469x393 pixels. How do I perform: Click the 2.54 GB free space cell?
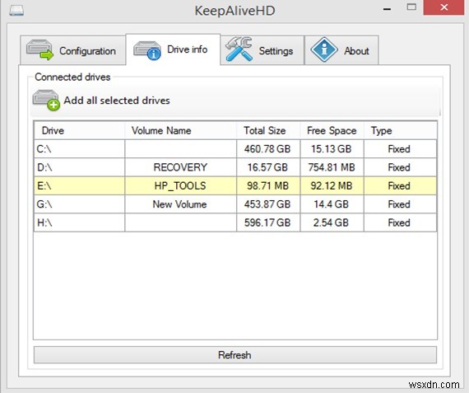point(332,222)
